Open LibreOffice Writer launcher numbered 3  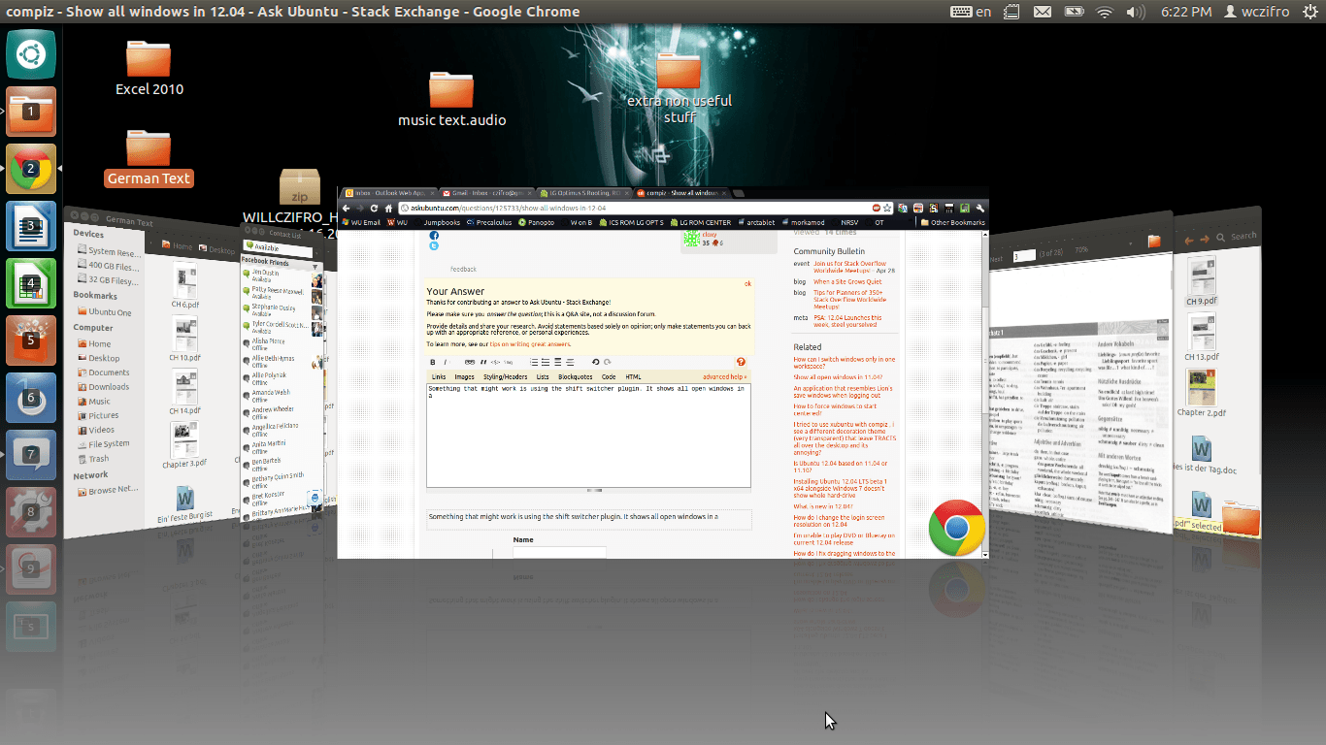(x=31, y=226)
